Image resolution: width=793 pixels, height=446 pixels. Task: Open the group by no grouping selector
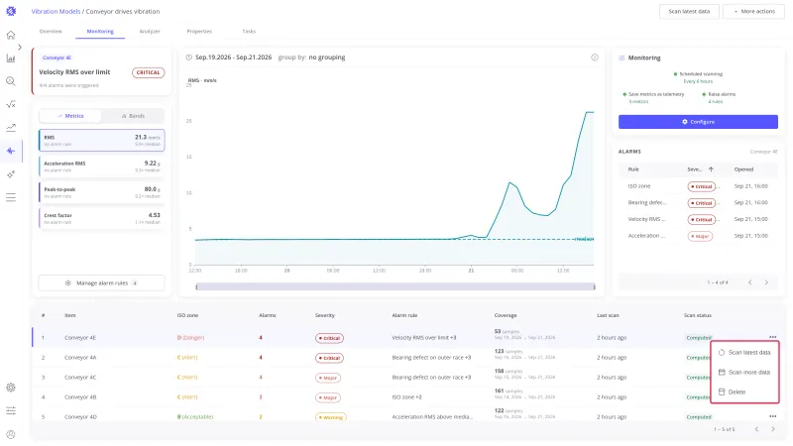point(311,57)
